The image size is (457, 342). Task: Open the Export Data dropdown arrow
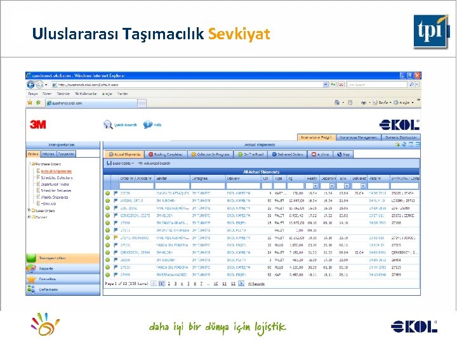(x=133, y=163)
